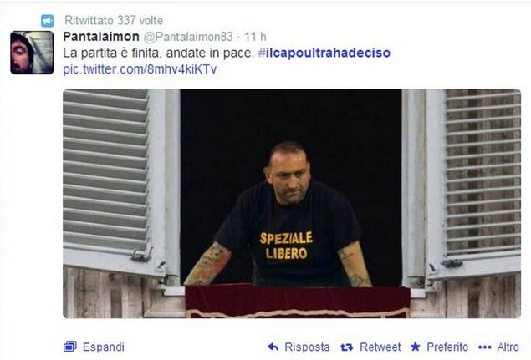Click the reply arrow icon
Viewport: 531px width, 360px height.
click(x=273, y=347)
